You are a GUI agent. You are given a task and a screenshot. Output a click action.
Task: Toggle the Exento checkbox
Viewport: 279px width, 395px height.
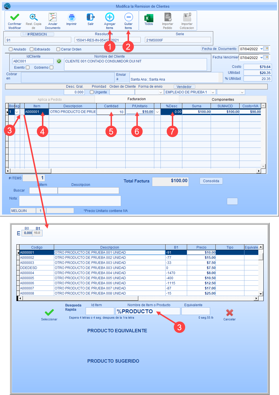coord(28,67)
